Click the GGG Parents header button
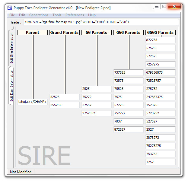Viewport: 188px width, 181px height. [129, 33]
